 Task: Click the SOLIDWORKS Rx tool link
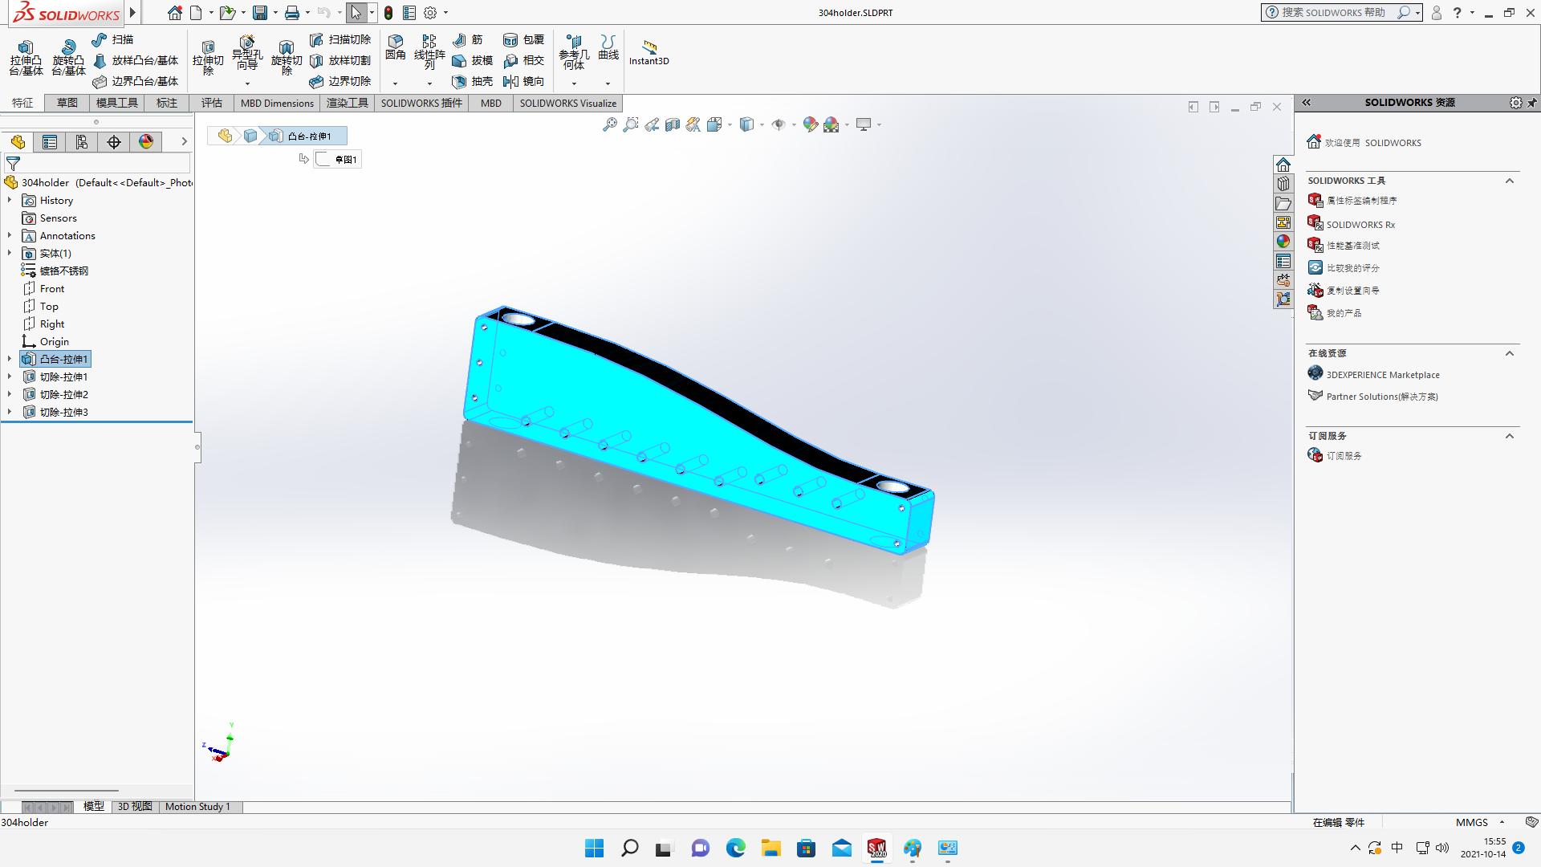(x=1360, y=225)
